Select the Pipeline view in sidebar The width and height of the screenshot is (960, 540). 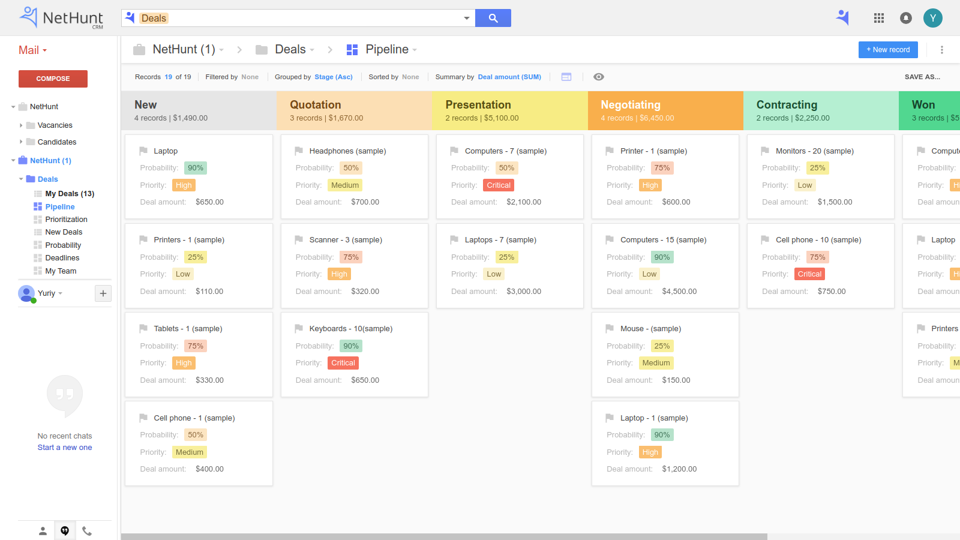[60, 206]
